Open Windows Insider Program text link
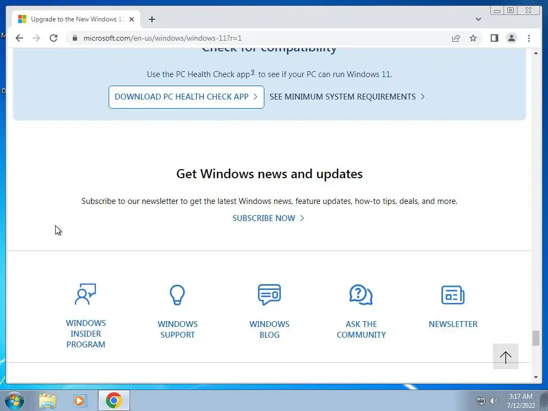 pos(86,333)
